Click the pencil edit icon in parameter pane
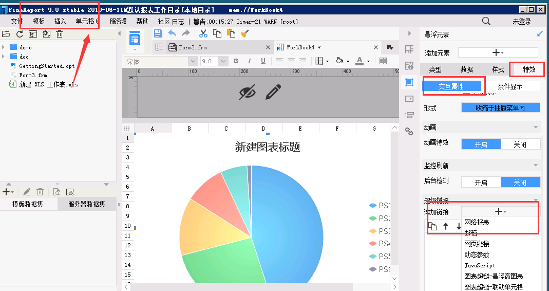This screenshot has width=549, height=291. [x=273, y=92]
